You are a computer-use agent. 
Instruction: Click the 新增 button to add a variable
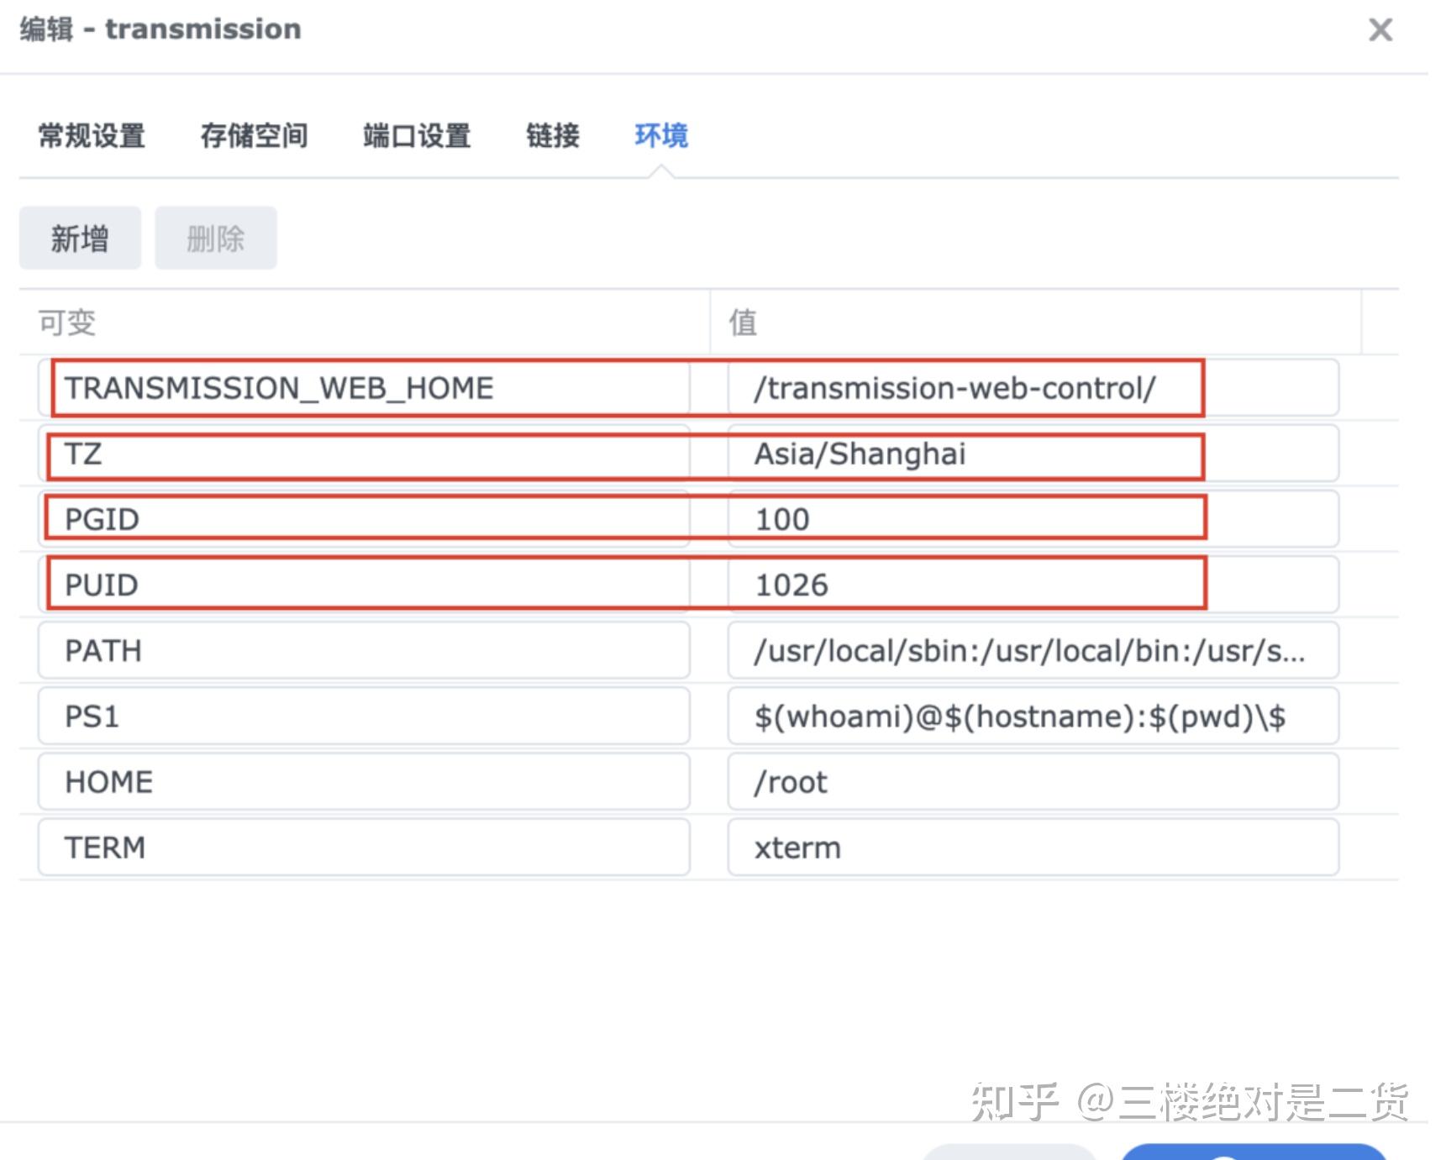point(79,238)
